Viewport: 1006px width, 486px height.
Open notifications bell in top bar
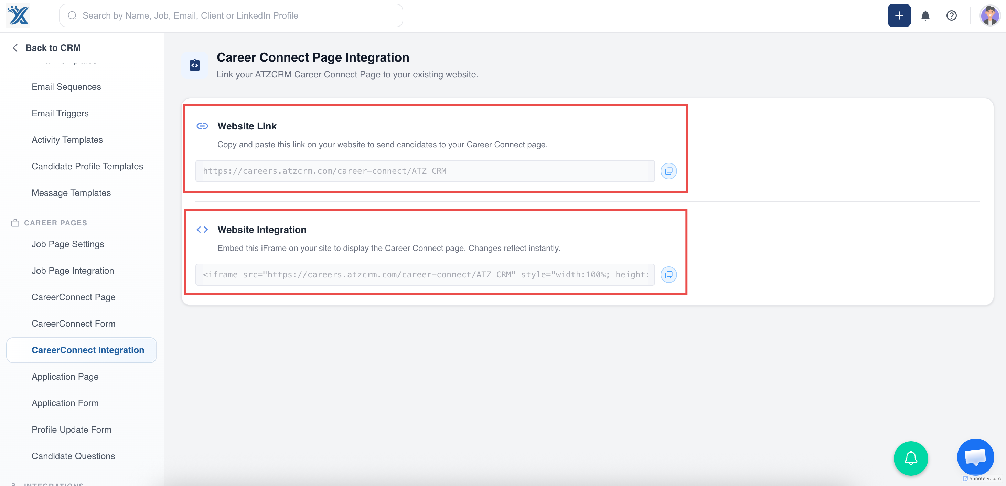[x=925, y=15]
